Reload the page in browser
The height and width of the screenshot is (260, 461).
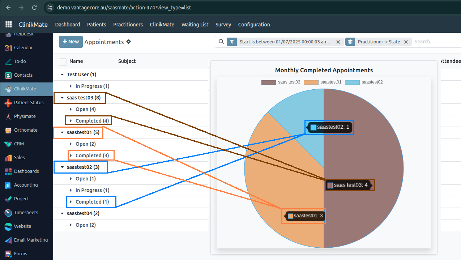[x=34, y=8]
